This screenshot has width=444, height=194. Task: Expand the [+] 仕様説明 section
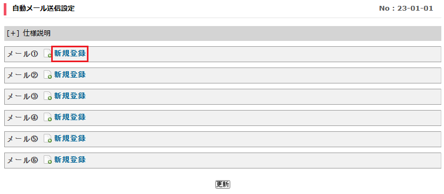tap(29, 33)
